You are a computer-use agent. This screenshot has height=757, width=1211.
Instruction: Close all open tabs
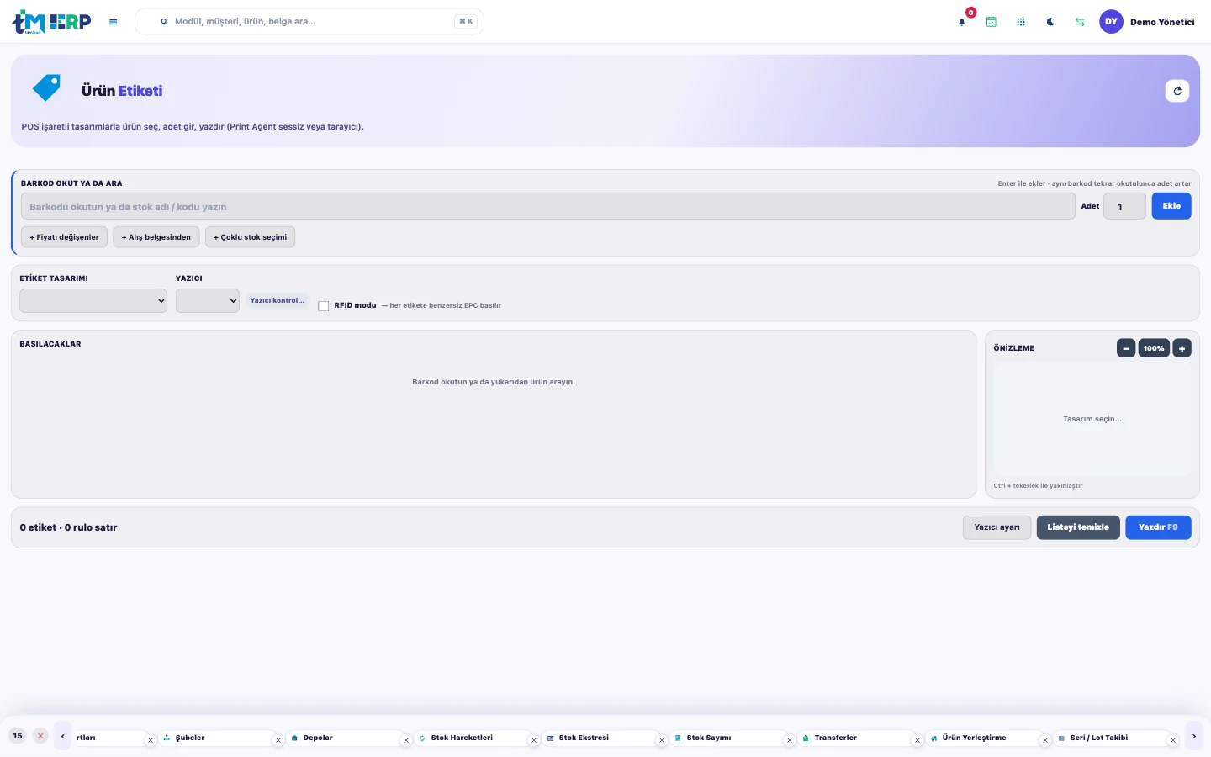[40, 736]
